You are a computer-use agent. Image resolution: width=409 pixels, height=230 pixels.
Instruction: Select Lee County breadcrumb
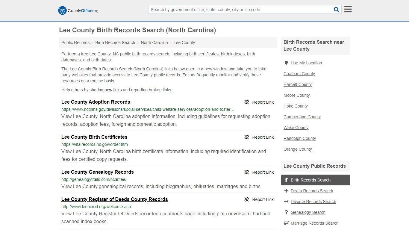(x=184, y=43)
